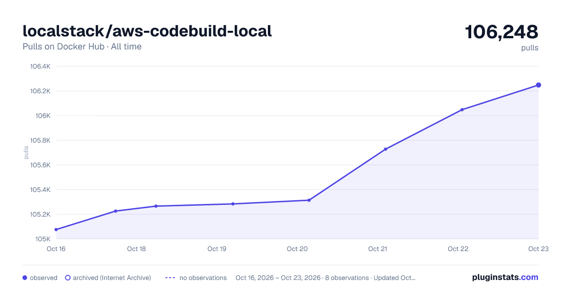
Task: Click the Oct 22 x-axis label
Action: pyautogui.click(x=458, y=249)
